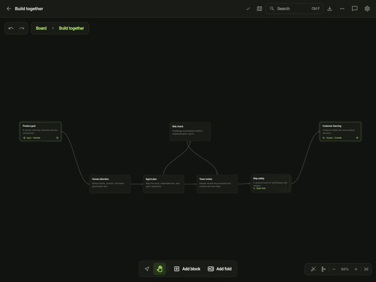Open the external link icon on Product goal
376x282 pixels.
(57, 138)
